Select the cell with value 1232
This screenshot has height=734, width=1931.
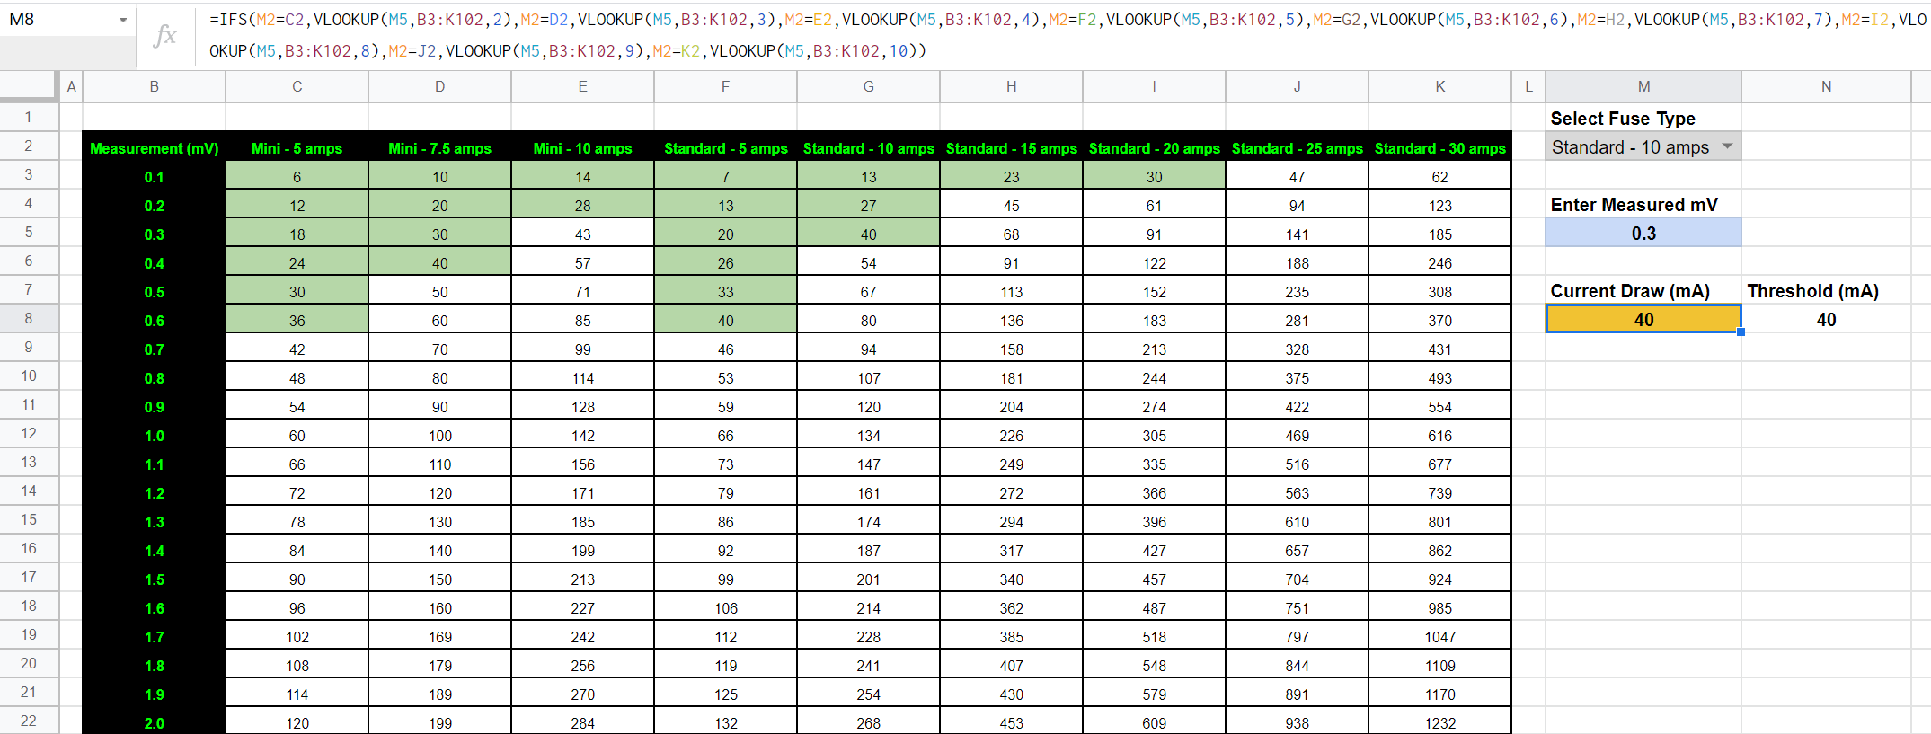[1439, 722]
